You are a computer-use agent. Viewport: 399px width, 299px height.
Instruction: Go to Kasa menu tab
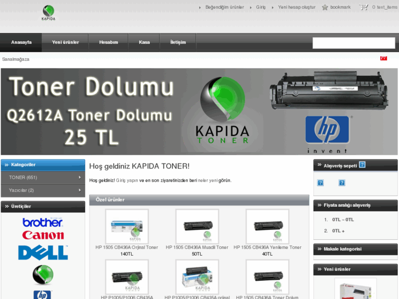(x=144, y=42)
